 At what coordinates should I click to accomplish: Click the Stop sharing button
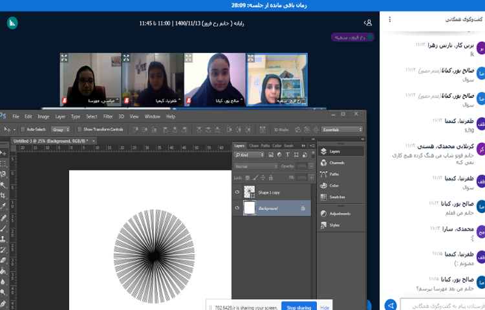(299, 307)
